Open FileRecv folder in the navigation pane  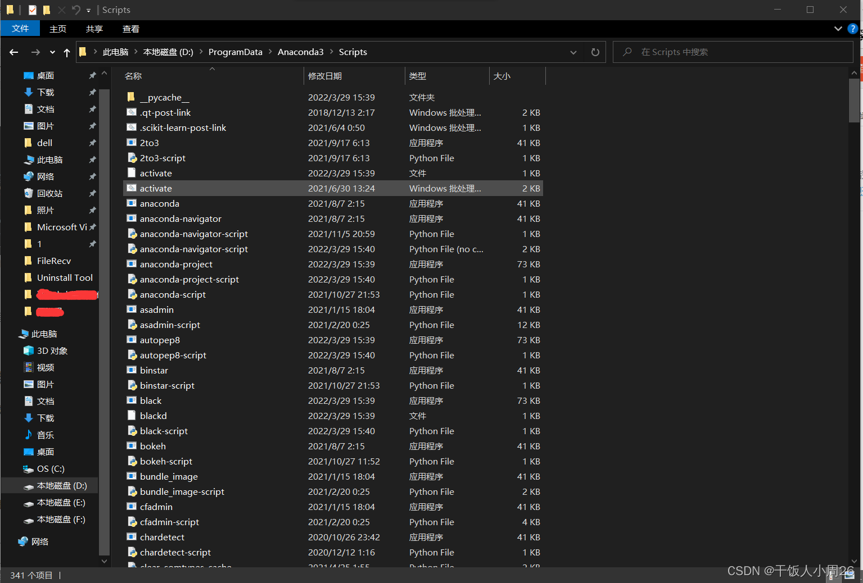(x=54, y=261)
